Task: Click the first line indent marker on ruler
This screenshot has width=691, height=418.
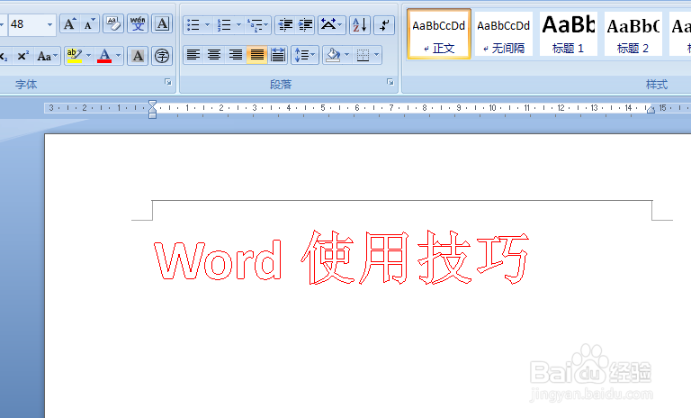Action: [152, 104]
